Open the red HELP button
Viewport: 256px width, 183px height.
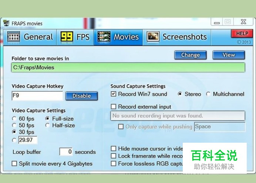242,34
